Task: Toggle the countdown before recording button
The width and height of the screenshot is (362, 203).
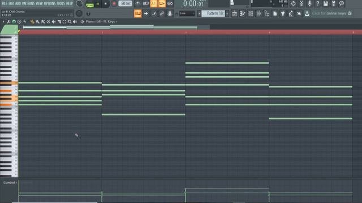Action: coord(154,3)
